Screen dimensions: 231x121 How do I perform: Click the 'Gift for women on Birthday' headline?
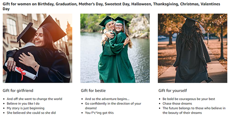point(111,6)
